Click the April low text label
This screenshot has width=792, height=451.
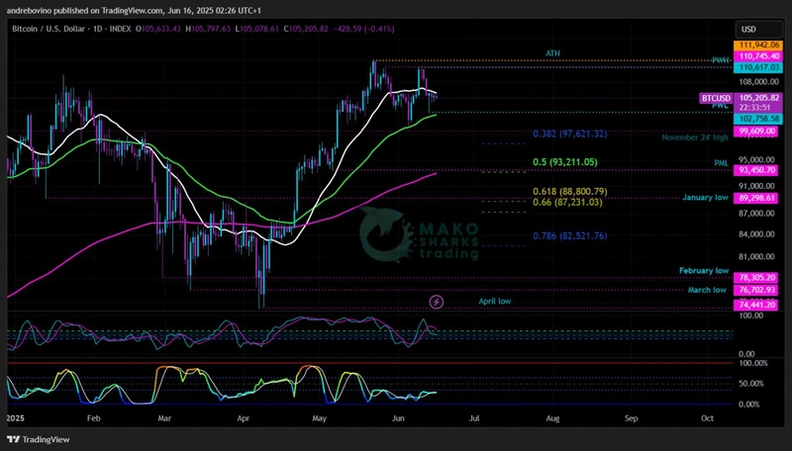(x=495, y=301)
